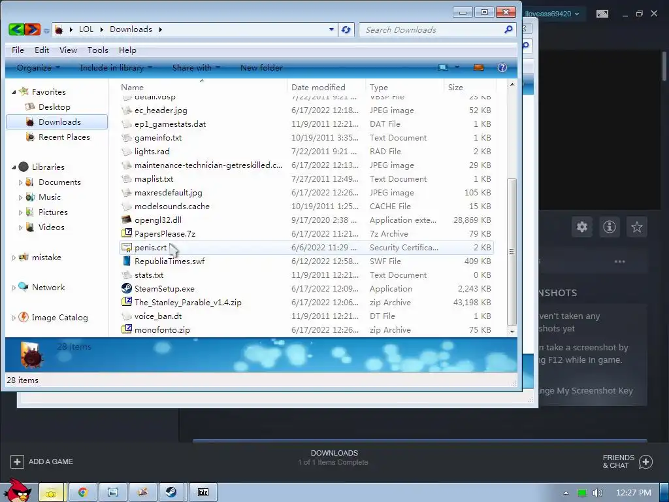Viewport: 669px width, 502px height.
Task: Open the Edit menu
Action: tap(42, 50)
